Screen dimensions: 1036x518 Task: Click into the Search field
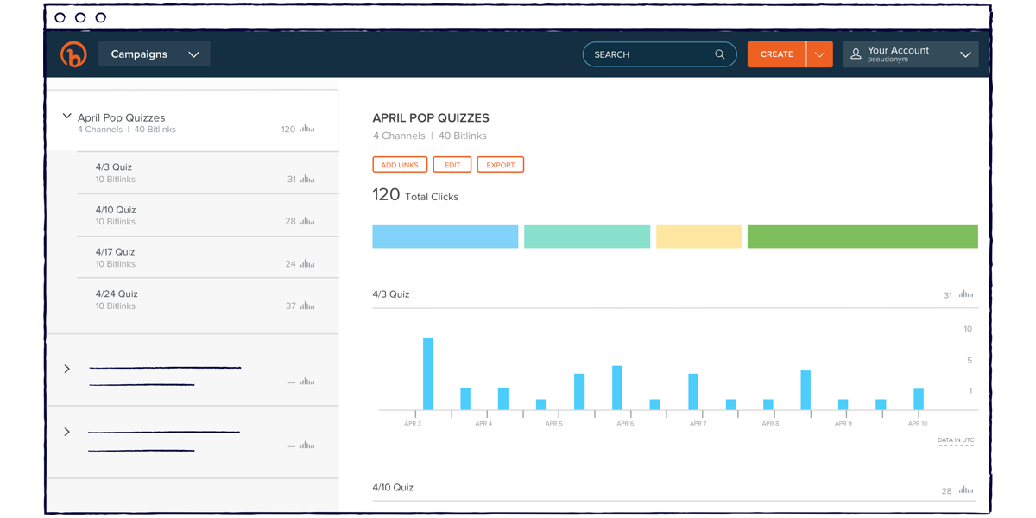pyautogui.click(x=660, y=54)
